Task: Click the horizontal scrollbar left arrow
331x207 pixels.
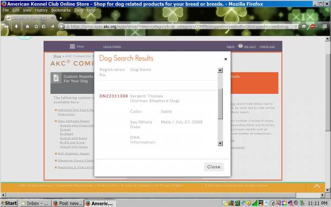Action: point(3,195)
